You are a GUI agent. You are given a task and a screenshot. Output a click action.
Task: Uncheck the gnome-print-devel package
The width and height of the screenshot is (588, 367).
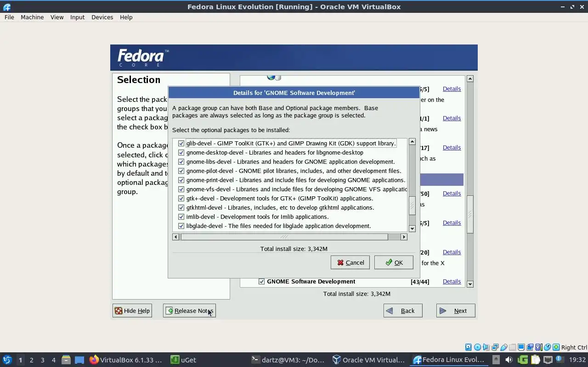click(x=181, y=180)
